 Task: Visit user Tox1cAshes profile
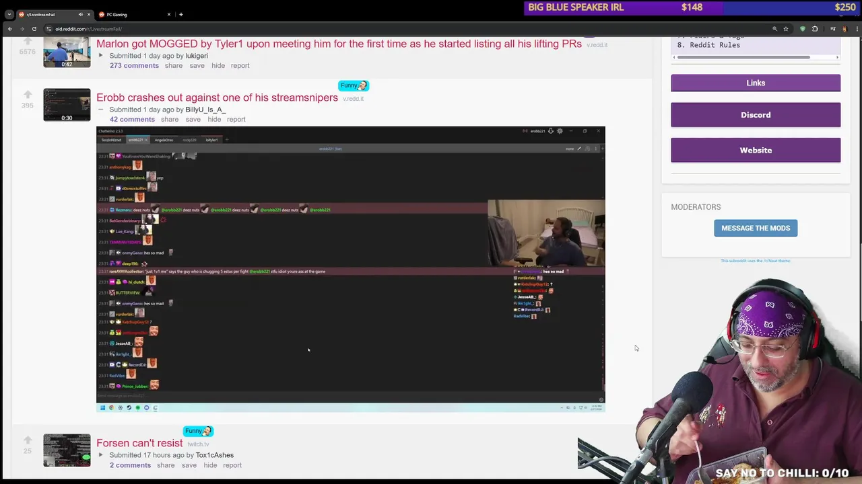(215, 455)
